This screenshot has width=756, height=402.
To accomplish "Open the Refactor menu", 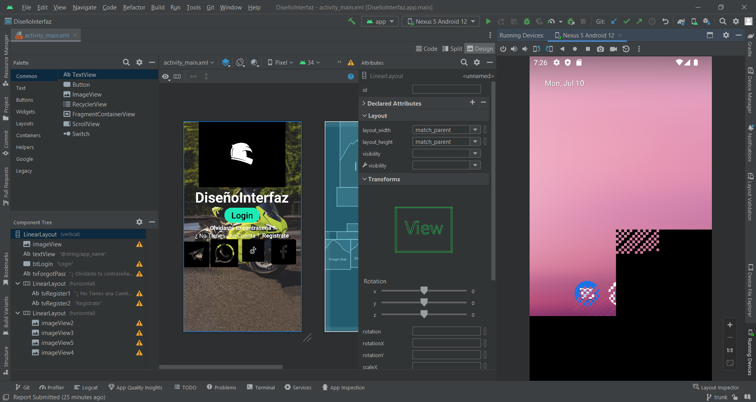I will pos(134,7).
